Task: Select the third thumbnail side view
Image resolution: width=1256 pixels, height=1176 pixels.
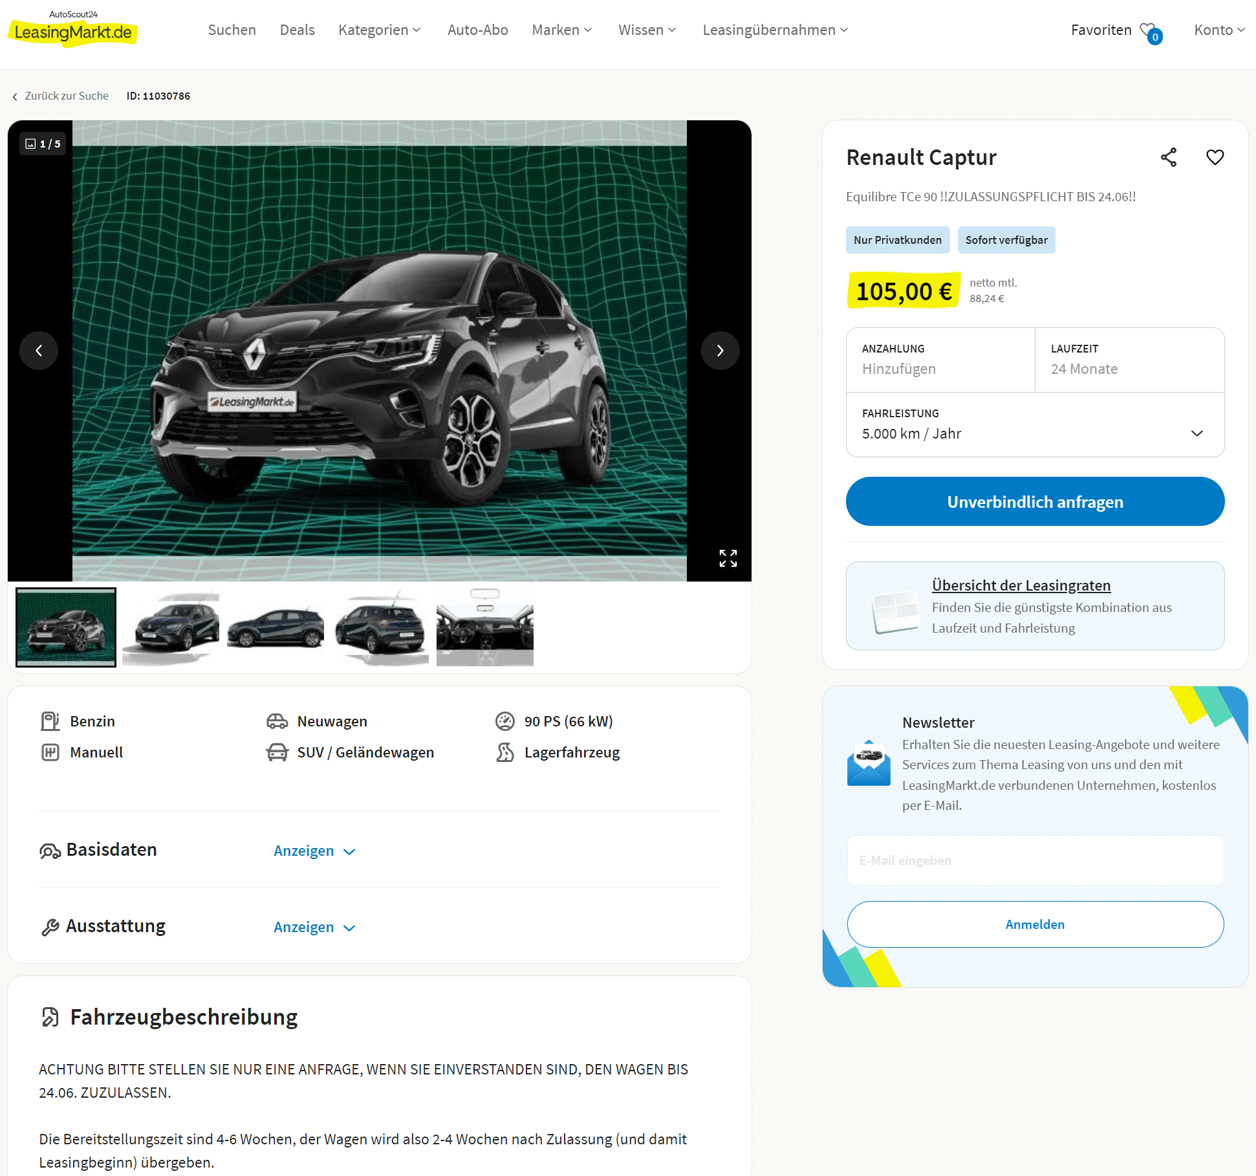Action: [x=276, y=627]
